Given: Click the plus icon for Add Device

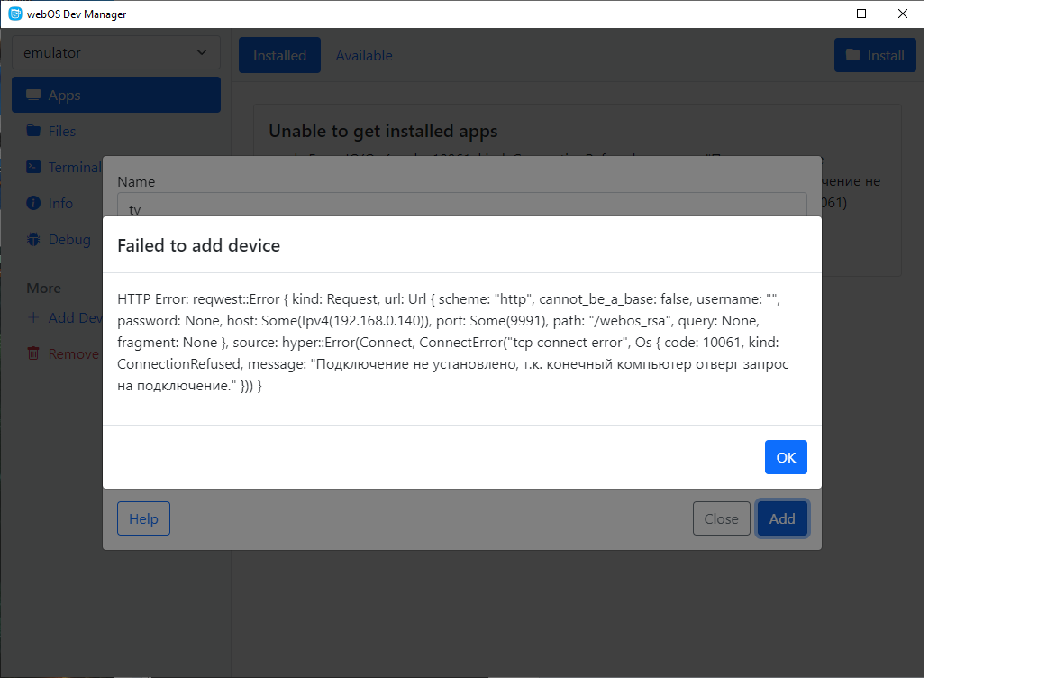Looking at the screenshot, I should (33, 317).
